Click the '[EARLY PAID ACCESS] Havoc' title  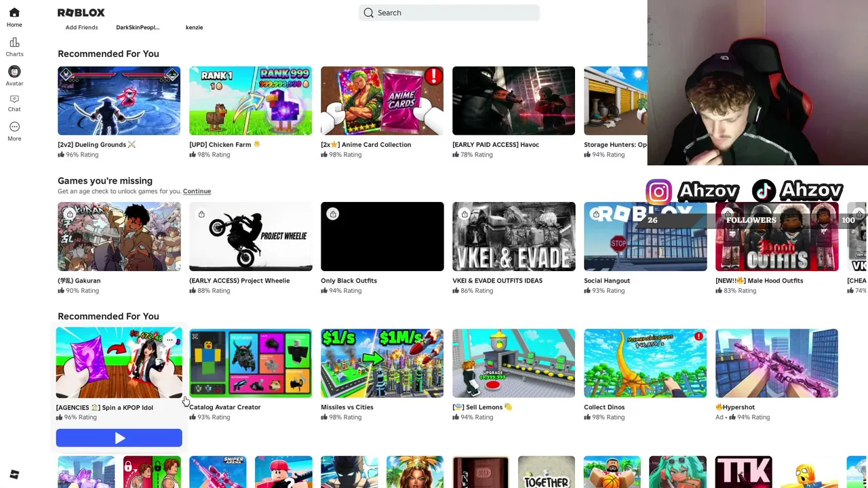pos(496,144)
